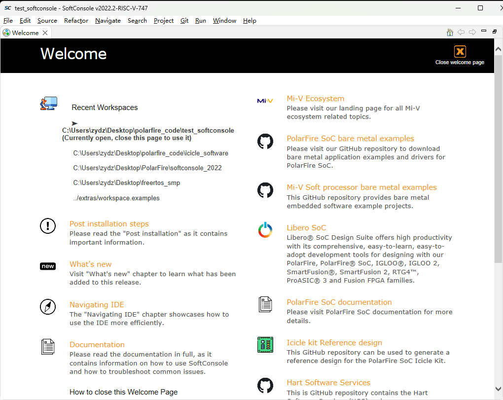Open the Search menu

(x=137, y=21)
